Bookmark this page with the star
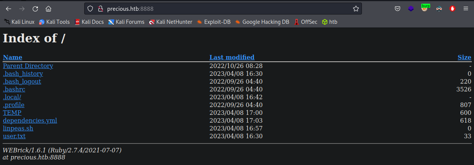 [356, 9]
